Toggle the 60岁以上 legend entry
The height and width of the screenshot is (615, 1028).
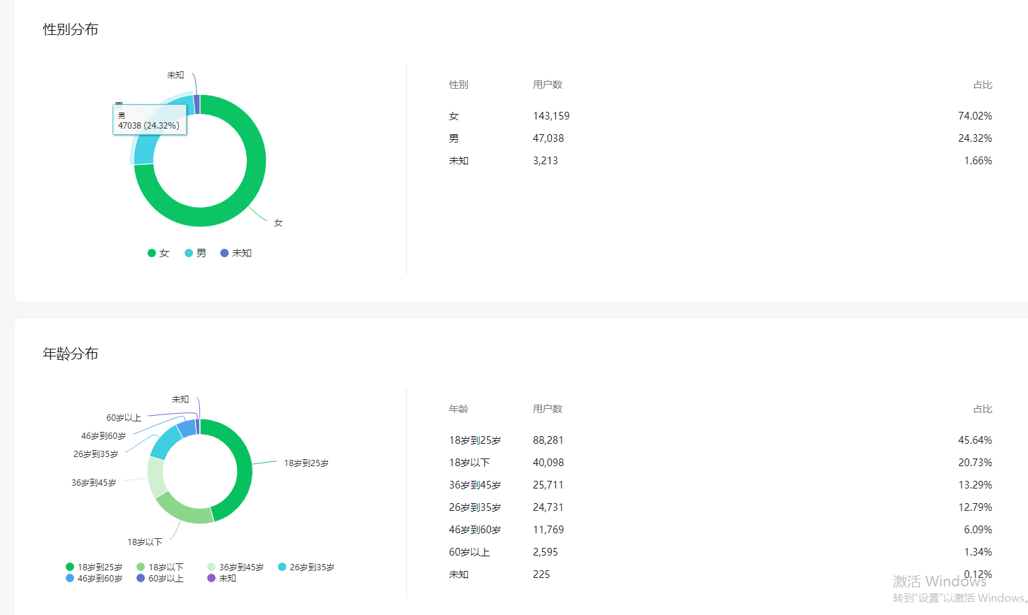point(160,579)
